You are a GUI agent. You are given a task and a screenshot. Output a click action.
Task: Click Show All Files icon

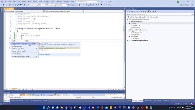click(145, 12)
